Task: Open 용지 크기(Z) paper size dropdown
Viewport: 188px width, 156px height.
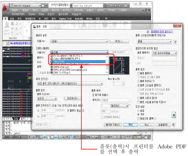Action: 70,83
